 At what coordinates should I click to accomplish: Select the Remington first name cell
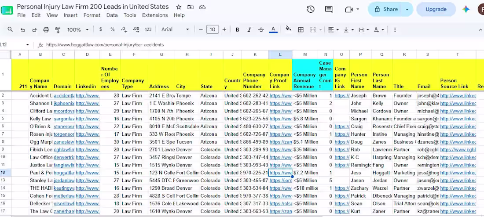(360, 165)
